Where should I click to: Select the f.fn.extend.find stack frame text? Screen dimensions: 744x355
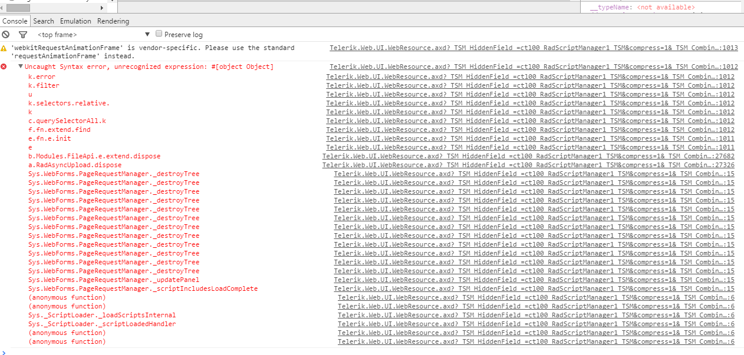pos(60,130)
